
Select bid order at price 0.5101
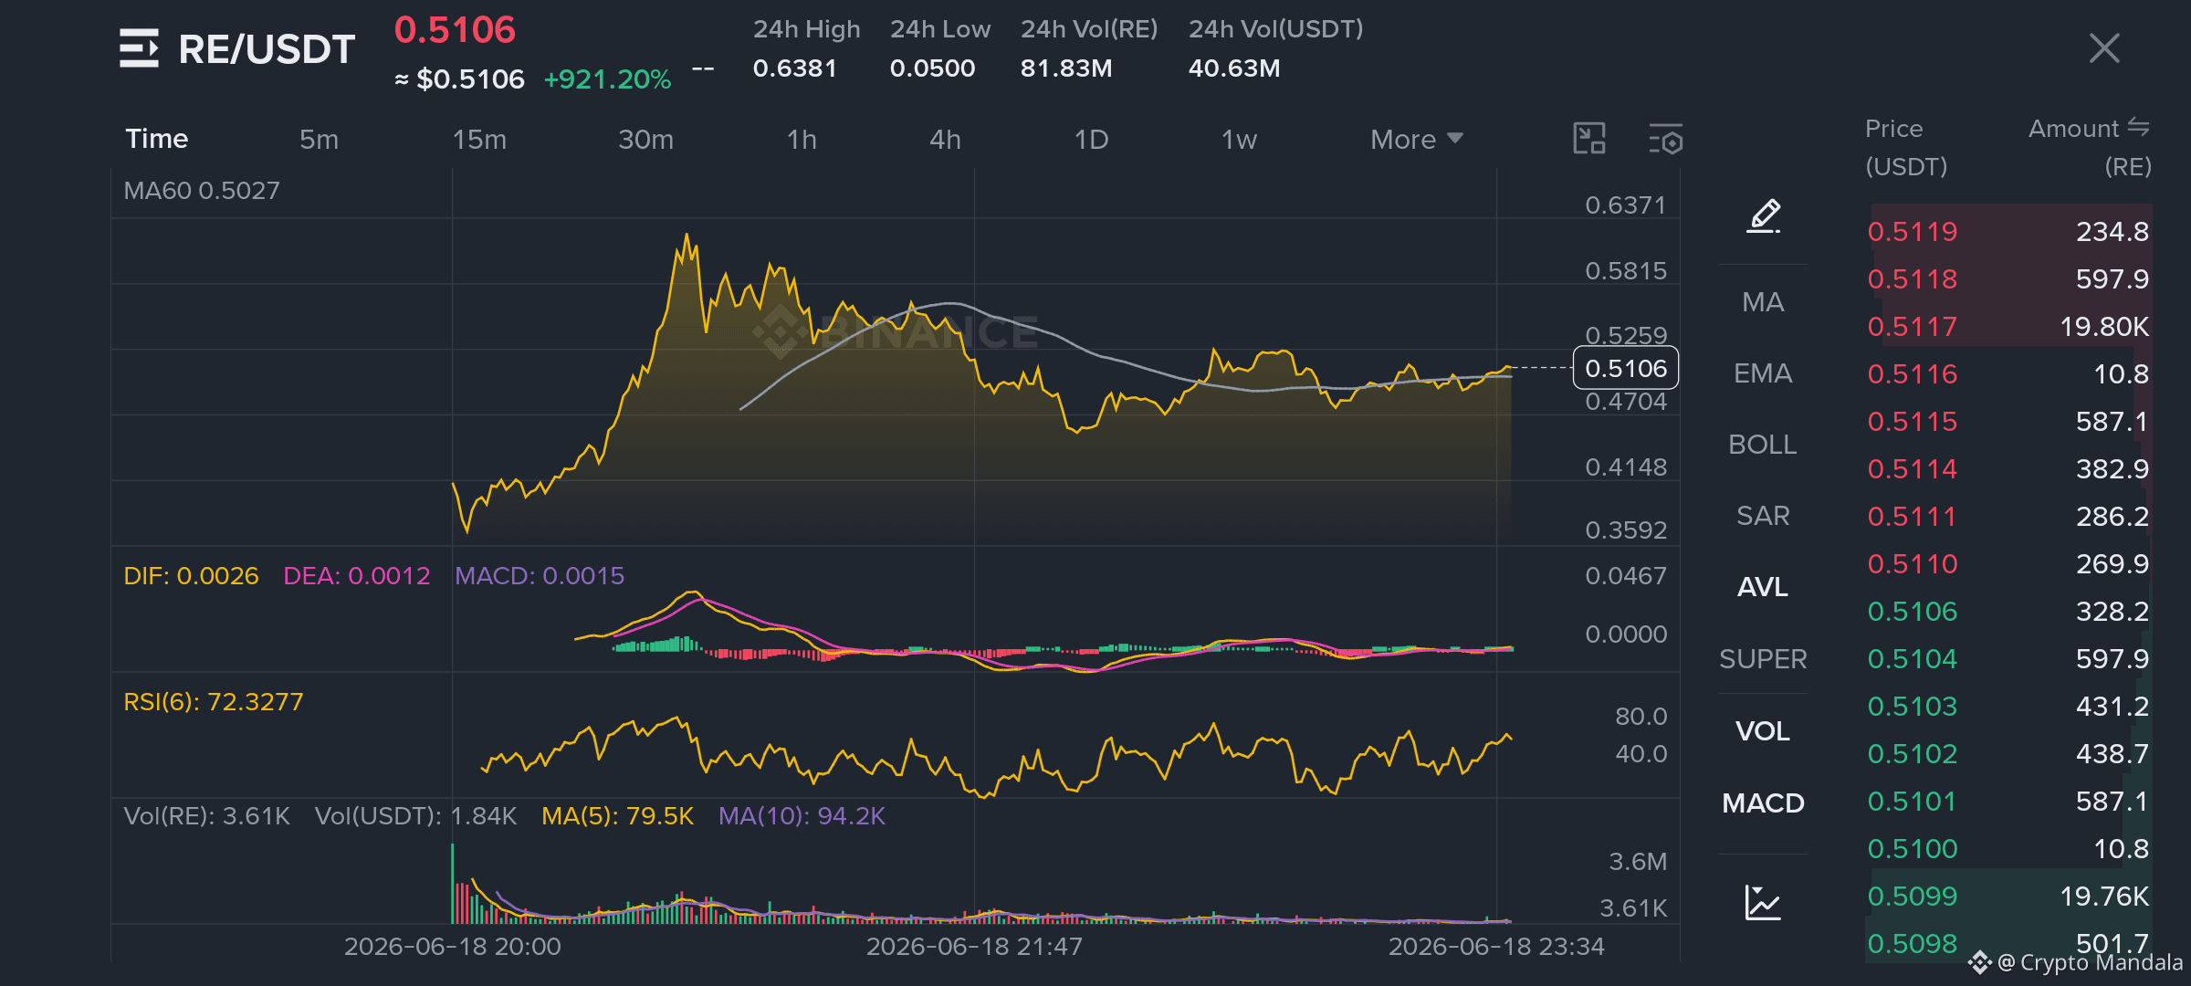pyautogui.click(x=2008, y=801)
